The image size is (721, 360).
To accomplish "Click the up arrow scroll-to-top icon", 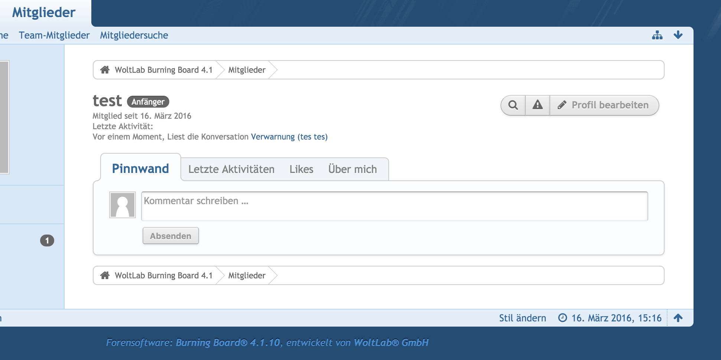I will click(678, 318).
